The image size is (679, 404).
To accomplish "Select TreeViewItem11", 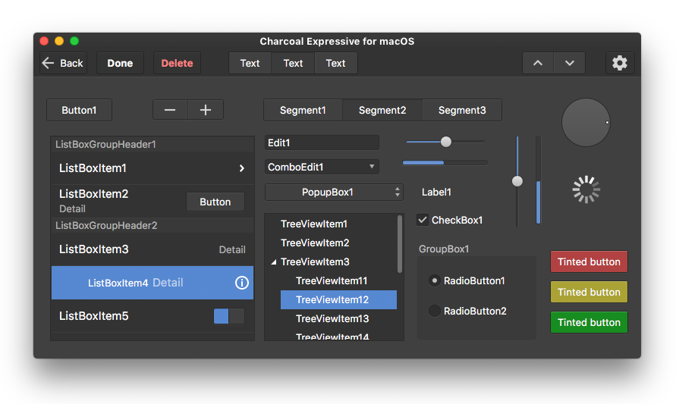I will pos(332,281).
